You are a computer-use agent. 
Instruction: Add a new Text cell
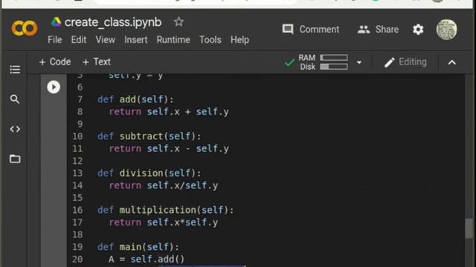(97, 62)
